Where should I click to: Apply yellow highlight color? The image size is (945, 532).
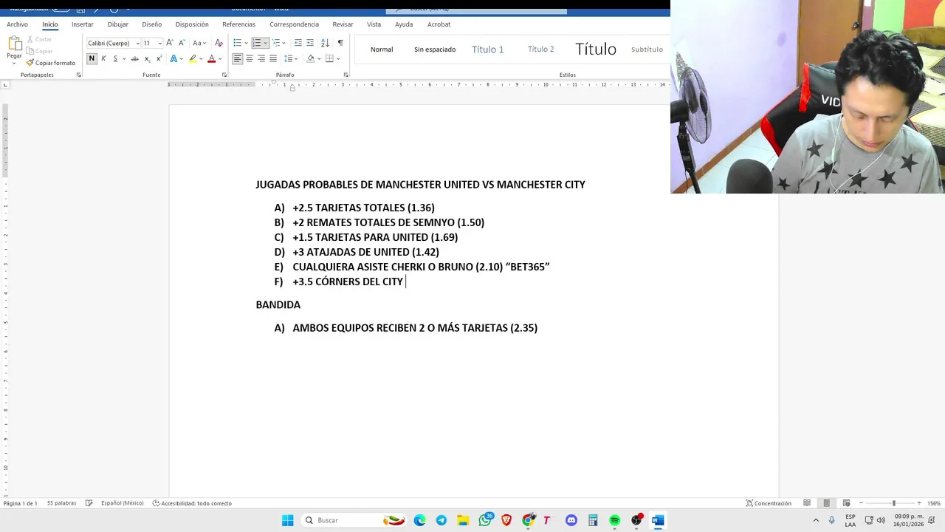[193, 58]
